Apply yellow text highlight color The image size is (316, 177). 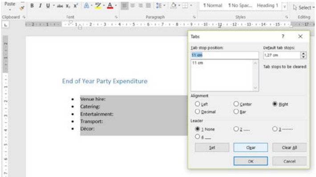coord(98,6)
